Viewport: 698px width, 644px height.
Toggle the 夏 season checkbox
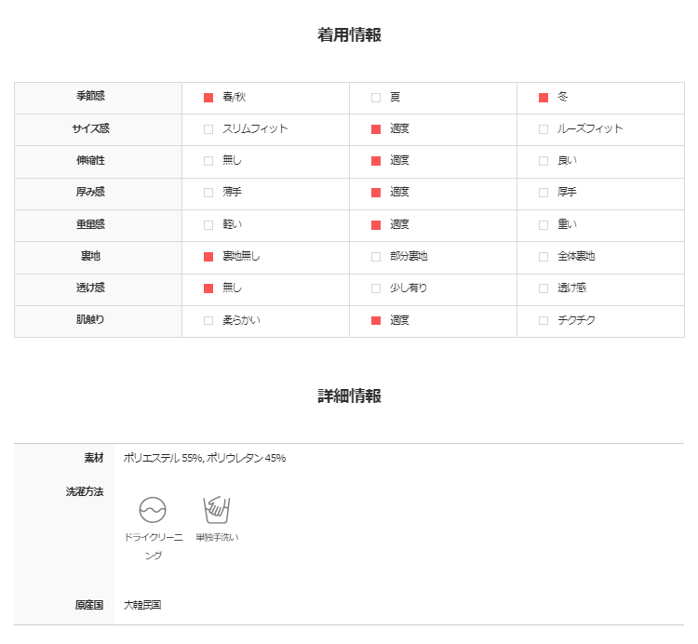[x=376, y=98]
